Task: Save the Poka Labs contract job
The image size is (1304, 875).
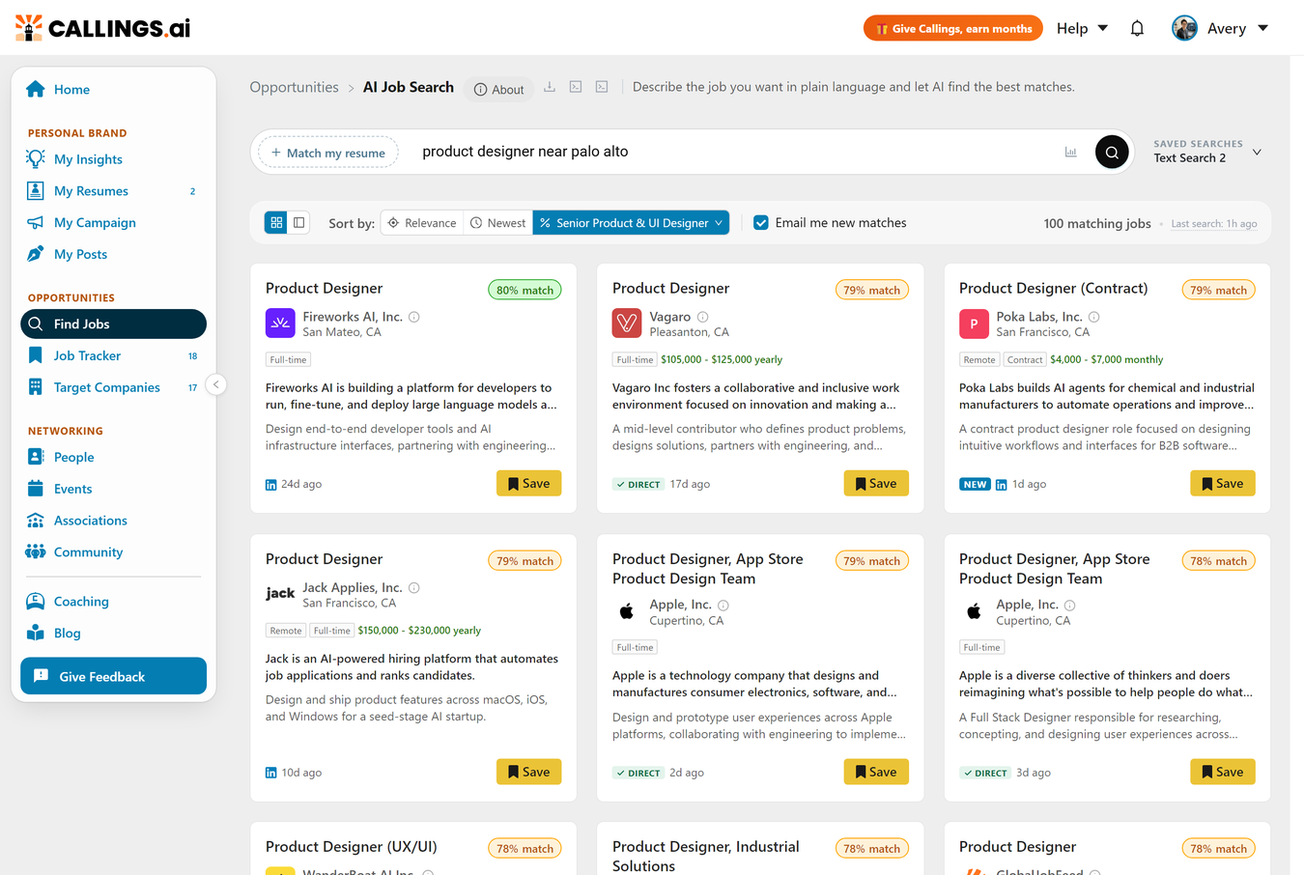Action: 1223,484
